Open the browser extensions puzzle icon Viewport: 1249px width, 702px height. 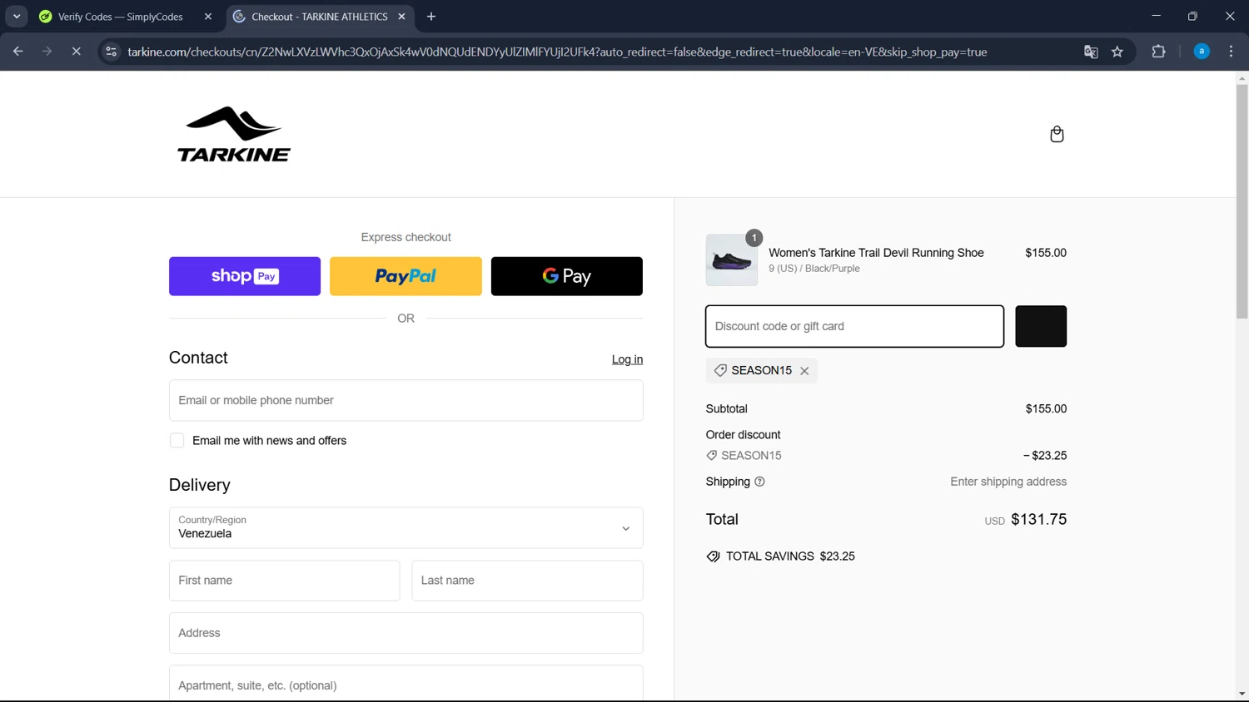[1158, 52]
